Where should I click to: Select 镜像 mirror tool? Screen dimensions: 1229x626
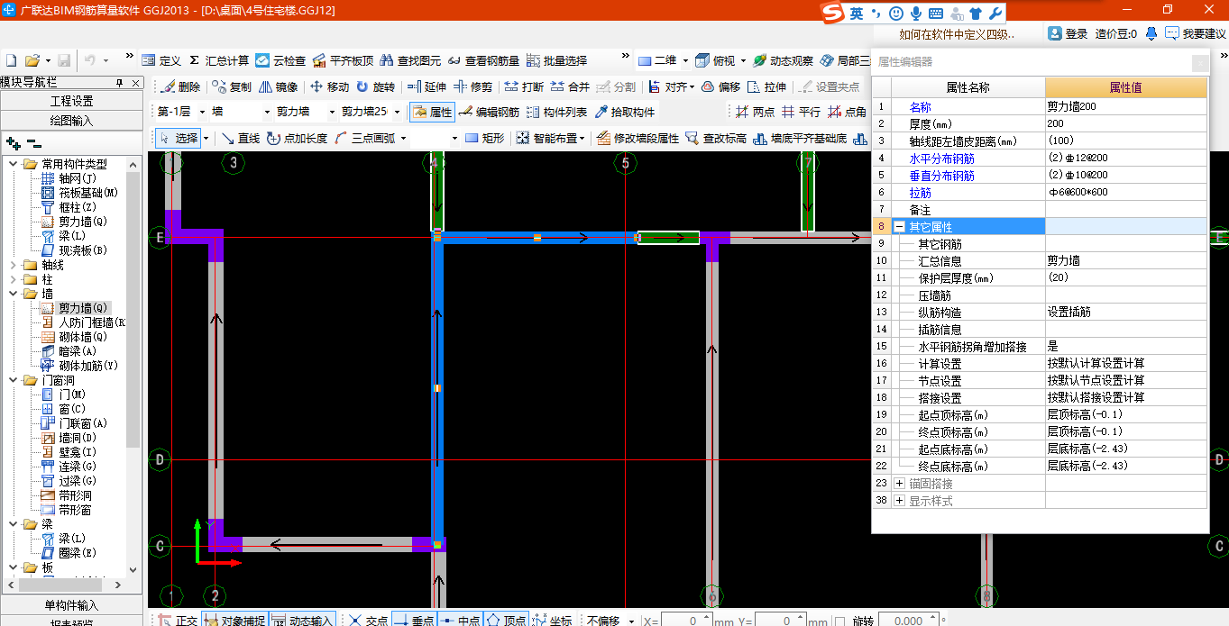[279, 87]
